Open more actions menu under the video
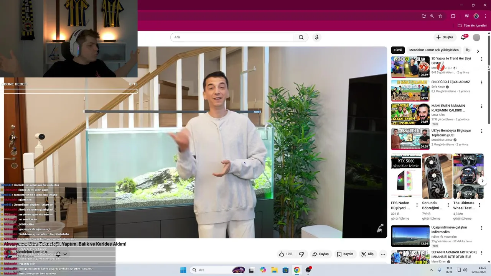This screenshot has width=491, height=276. pos(383,254)
